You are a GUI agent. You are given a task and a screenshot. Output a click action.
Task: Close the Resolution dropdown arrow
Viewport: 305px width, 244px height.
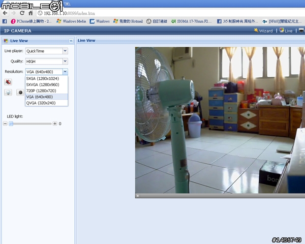[x=65, y=72]
